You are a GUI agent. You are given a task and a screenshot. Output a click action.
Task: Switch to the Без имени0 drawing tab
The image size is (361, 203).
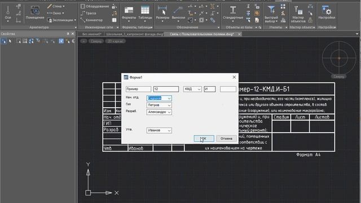click(91, 34)
